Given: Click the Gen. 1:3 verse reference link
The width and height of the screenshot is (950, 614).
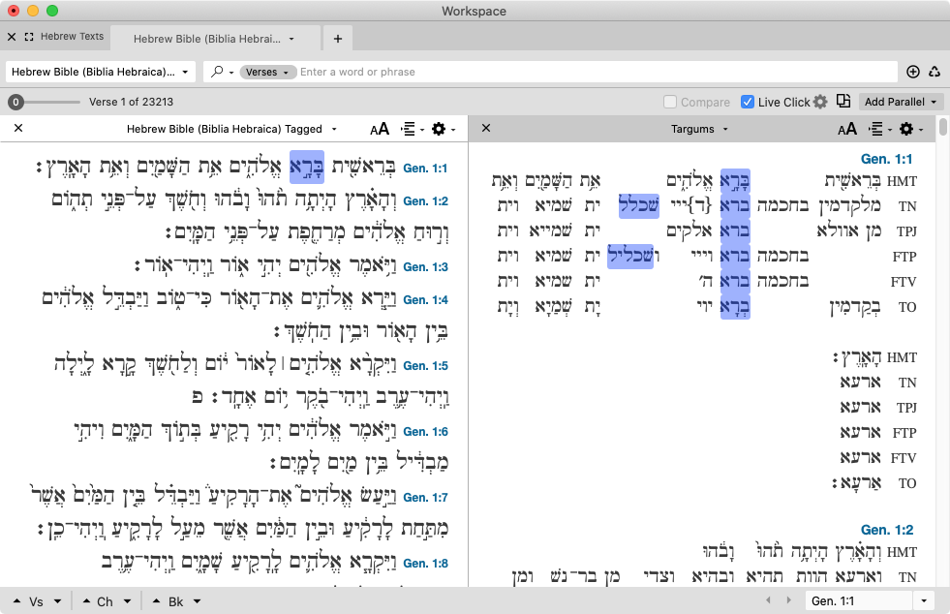Looking at the screenshot, I should 425,266.
